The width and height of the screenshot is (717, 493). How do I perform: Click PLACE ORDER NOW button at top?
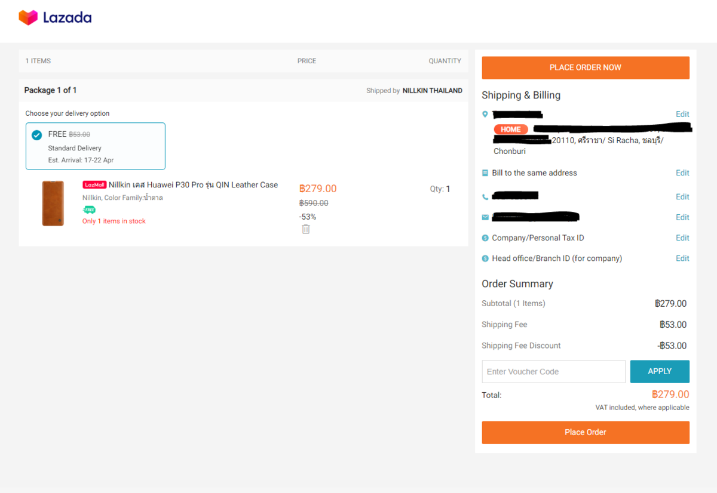click(x=586, y=67)
